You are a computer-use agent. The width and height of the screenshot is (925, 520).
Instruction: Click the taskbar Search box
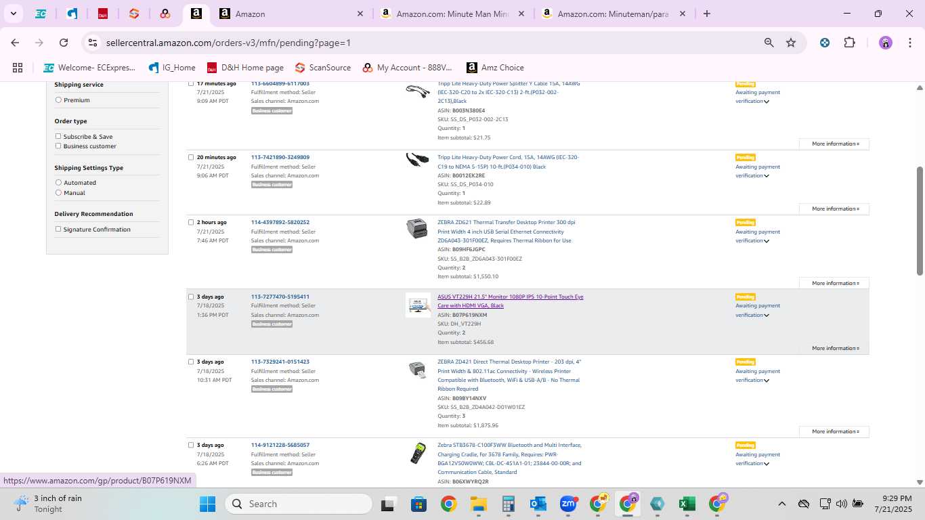pos(298,504)
